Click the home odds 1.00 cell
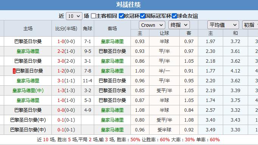Image resolution: width=258 pixels, height=145 pixels. click(140, 71)
